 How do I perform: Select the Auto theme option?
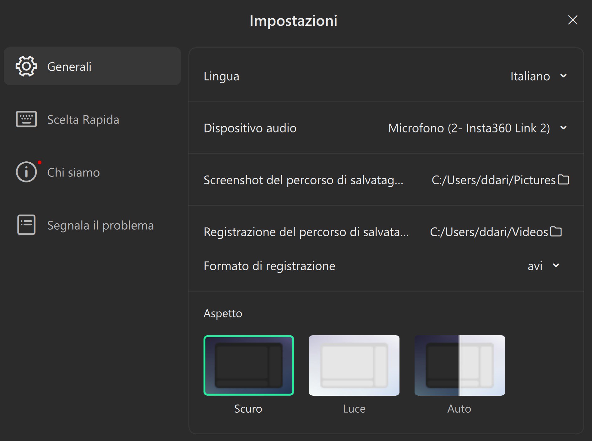click(459, 365)
